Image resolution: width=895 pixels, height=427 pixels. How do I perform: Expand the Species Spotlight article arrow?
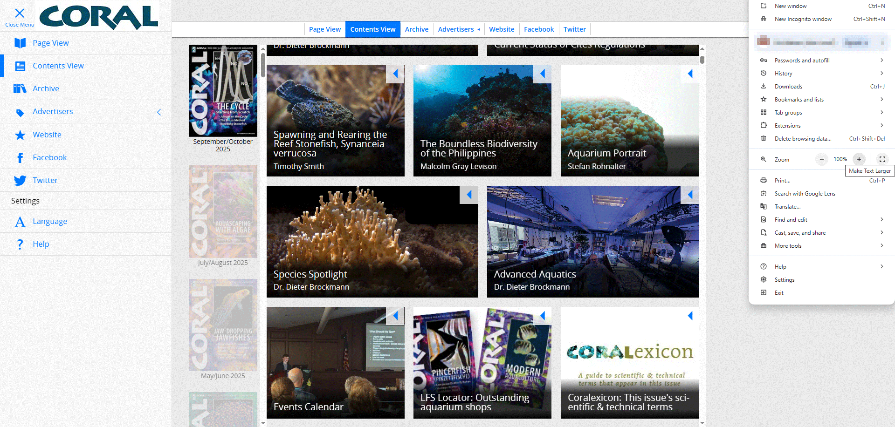tap(469, 195)
